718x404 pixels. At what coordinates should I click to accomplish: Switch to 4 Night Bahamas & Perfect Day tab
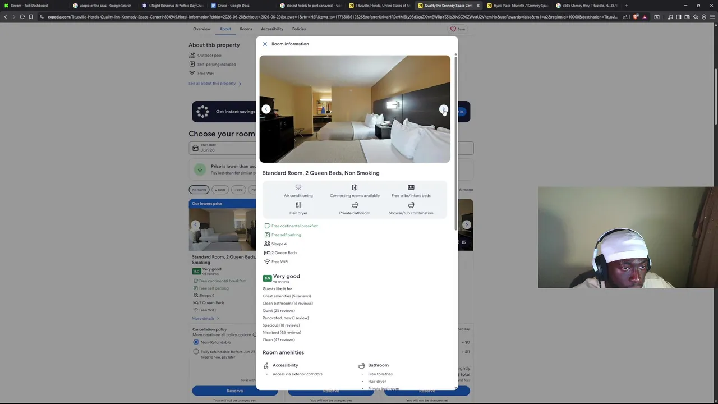point(173,6)
